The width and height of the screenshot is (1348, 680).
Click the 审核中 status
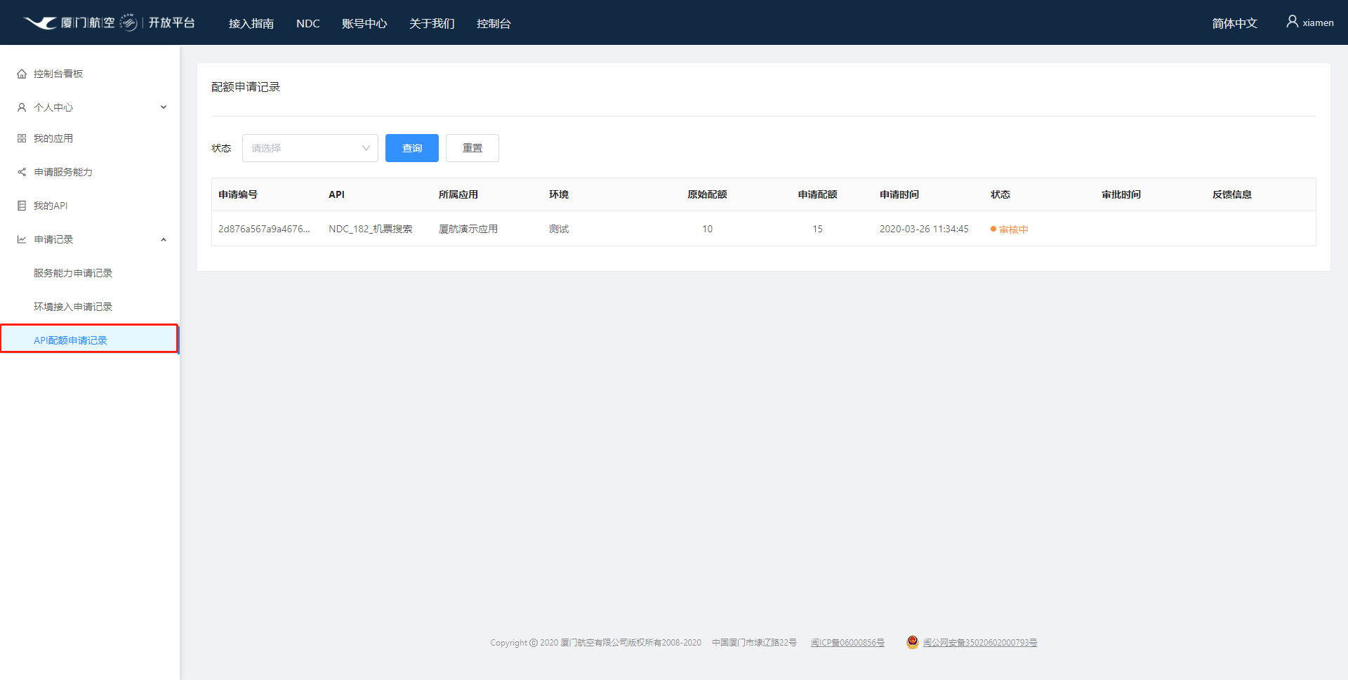[x=1010, y=229]
